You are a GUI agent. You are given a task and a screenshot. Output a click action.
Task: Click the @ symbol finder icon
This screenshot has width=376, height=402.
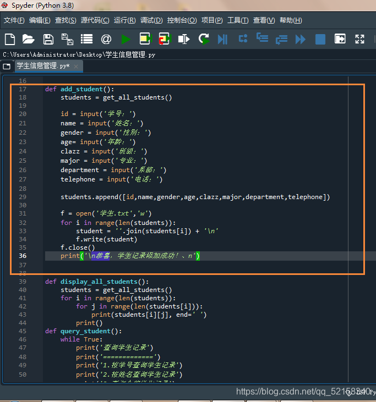[x=106, y=39]
